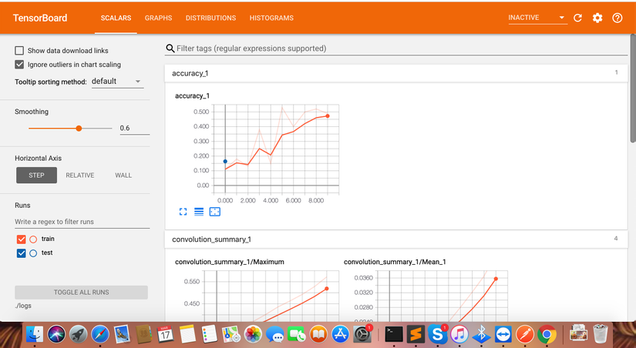Open App Store in the dock

pos(340,335)
